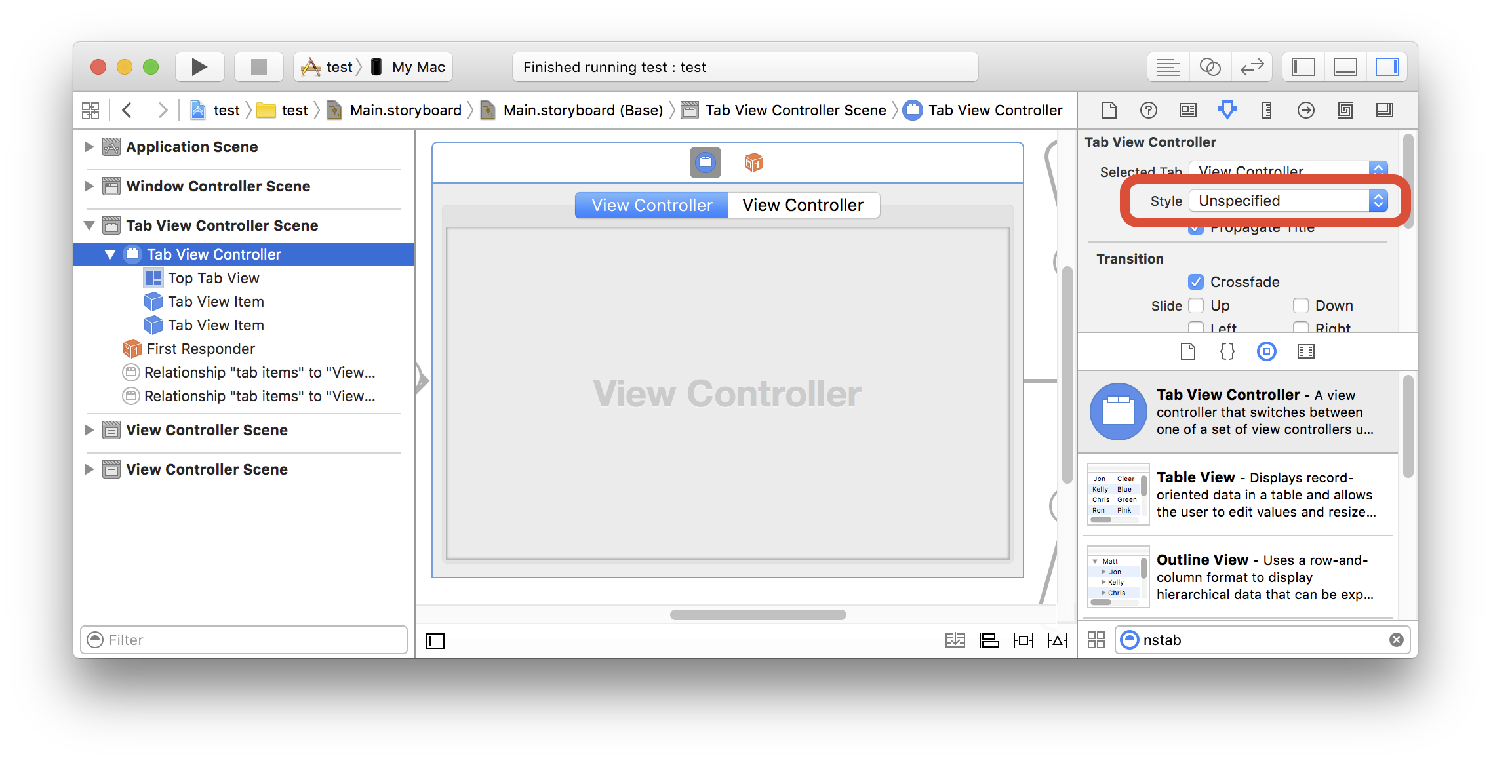Screen dimensions: 1491x763
Task: Select the second View Controller tab
Action: point(802,203)
